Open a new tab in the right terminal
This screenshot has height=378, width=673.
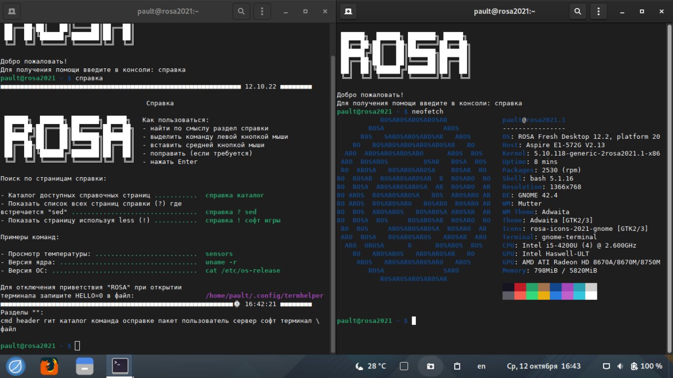[348, 11]
